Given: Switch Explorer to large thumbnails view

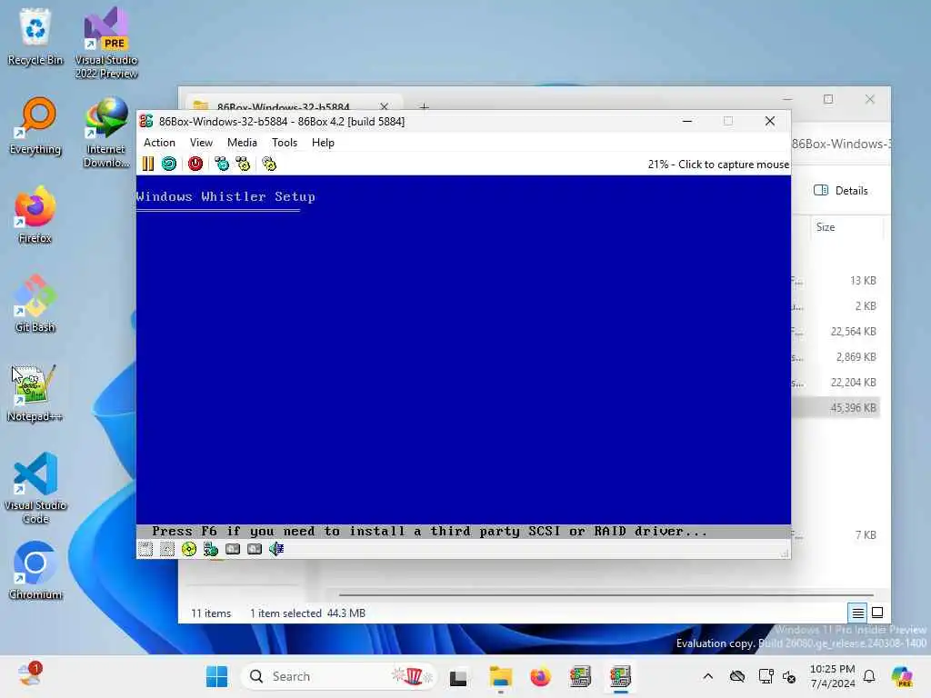Looking at the screenshot, I should [x=877, y=613].
